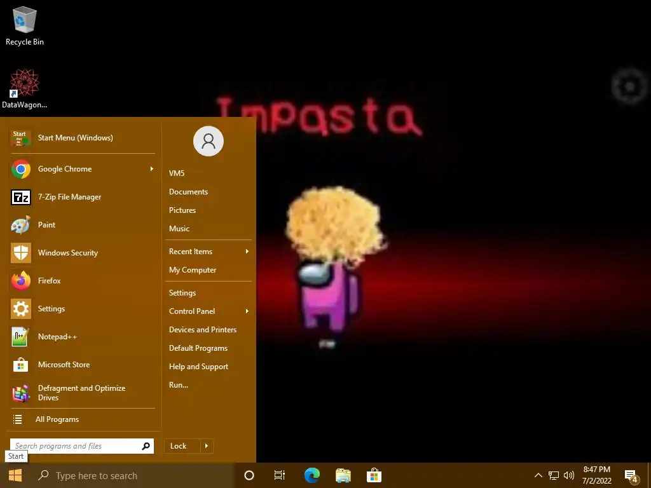Open Defragment and Optimize Drives
Screen dimensions: 651x488
click(82, 393)
